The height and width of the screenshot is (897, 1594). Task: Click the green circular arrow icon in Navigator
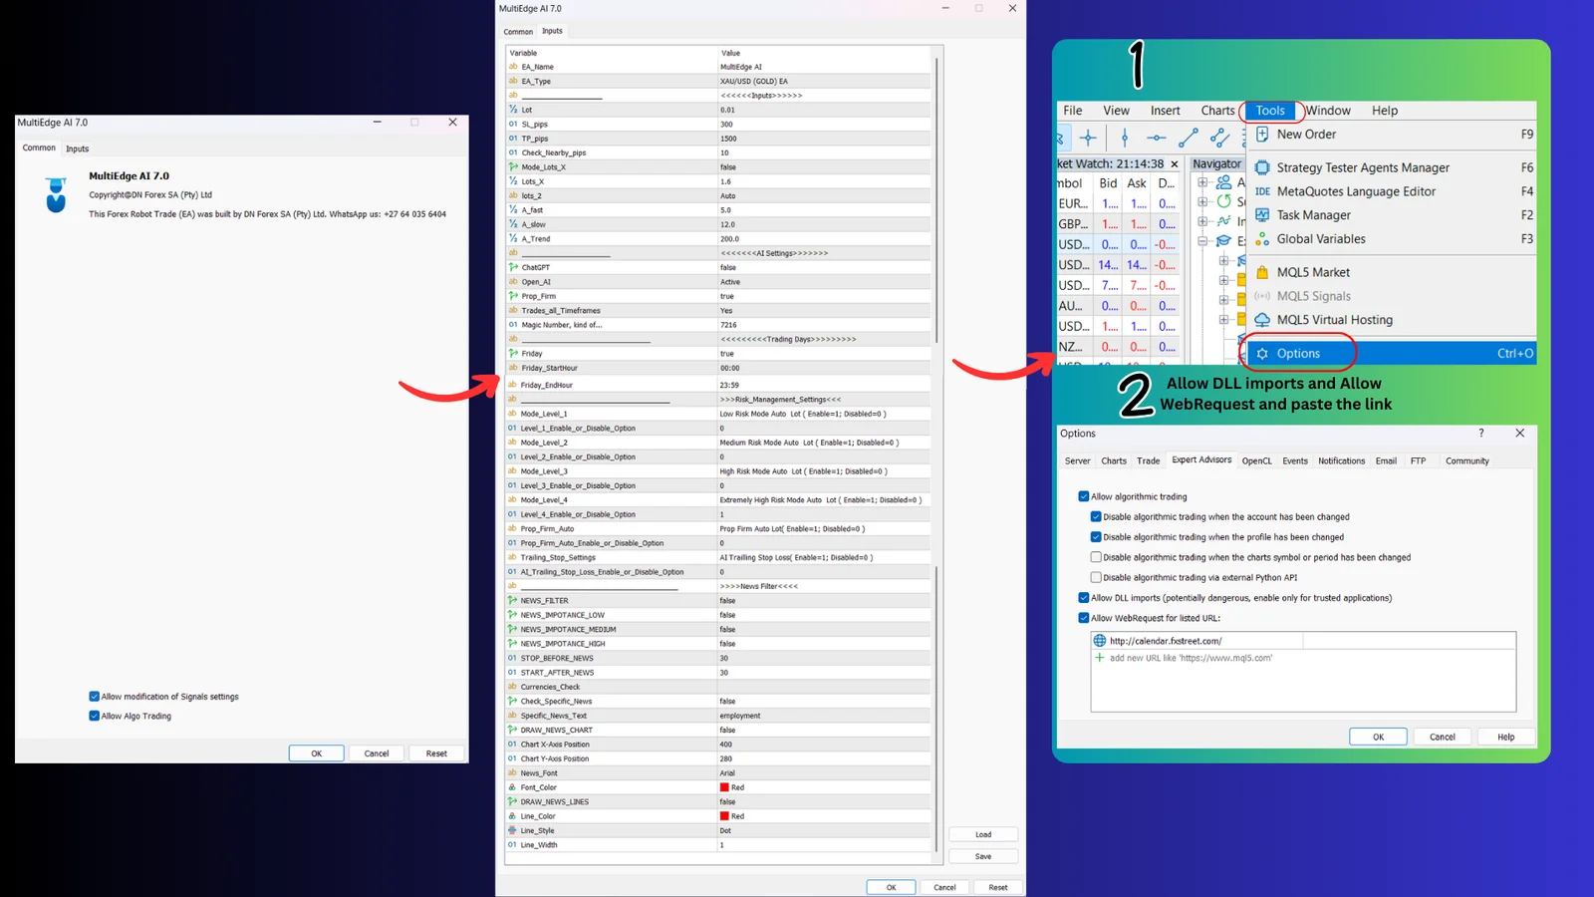coord(1223,201)
